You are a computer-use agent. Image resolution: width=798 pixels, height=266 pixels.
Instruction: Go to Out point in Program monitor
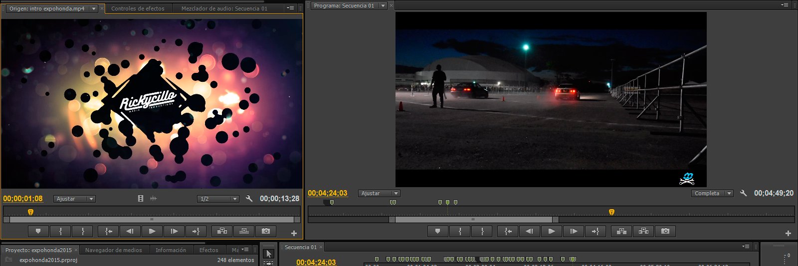[x=596, y=231]
